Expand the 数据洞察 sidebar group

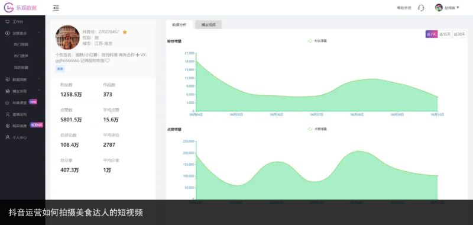[x=39, y=79]
